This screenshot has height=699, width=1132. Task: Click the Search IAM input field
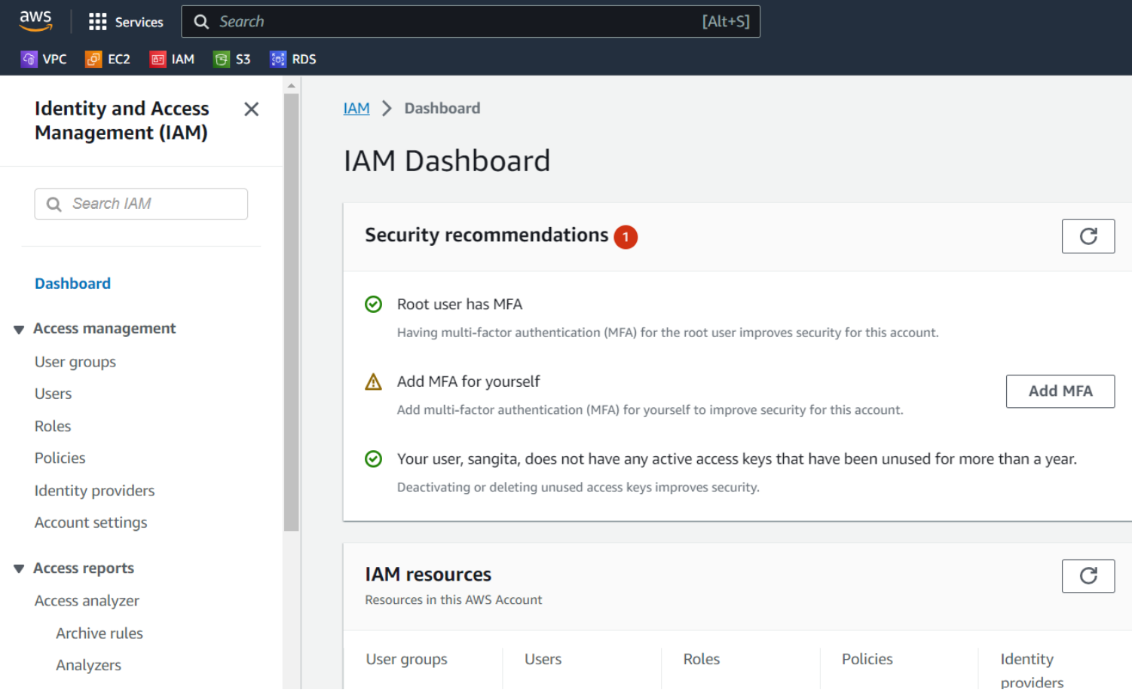tap(141, 204)
